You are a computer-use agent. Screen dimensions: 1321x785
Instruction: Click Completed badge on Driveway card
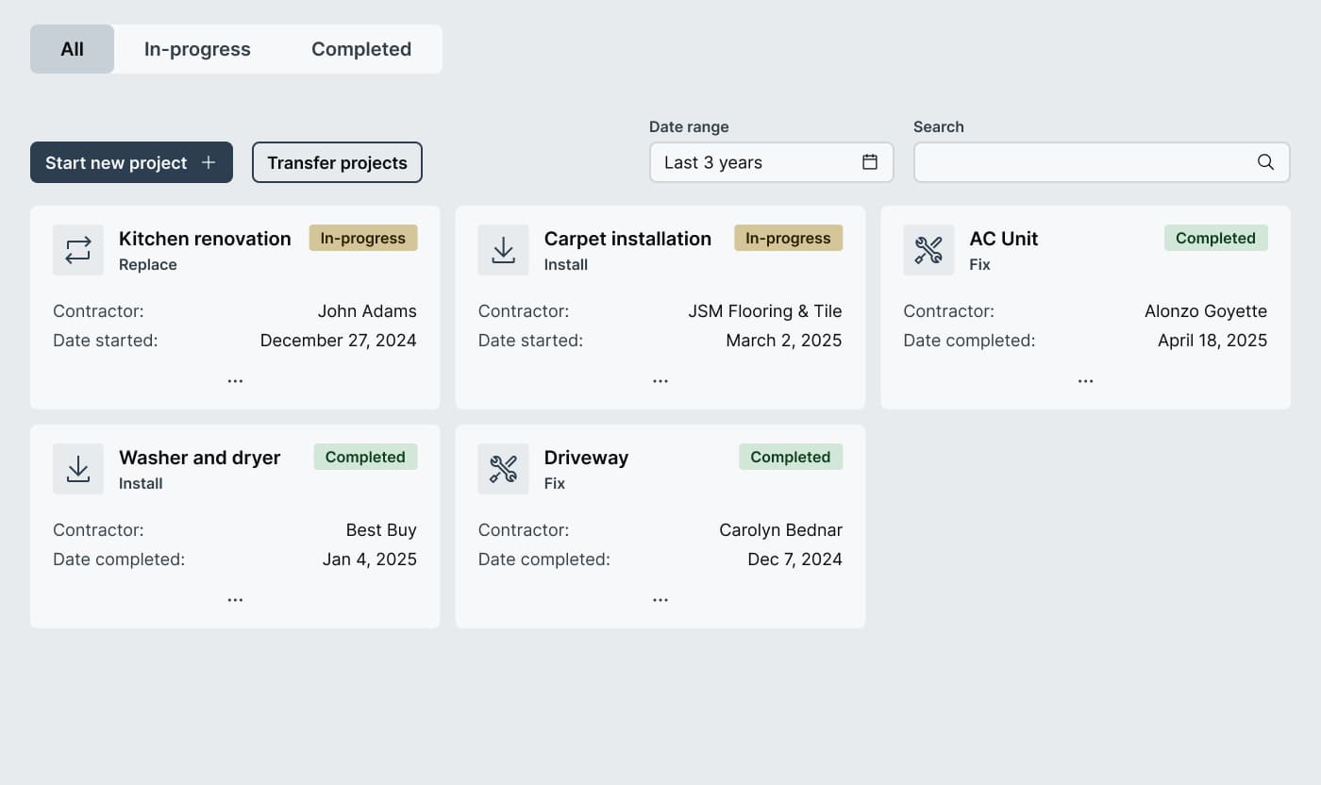791,457
